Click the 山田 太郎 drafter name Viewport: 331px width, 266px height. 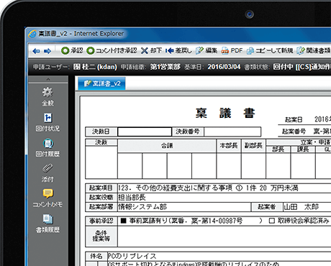(301, 207)
